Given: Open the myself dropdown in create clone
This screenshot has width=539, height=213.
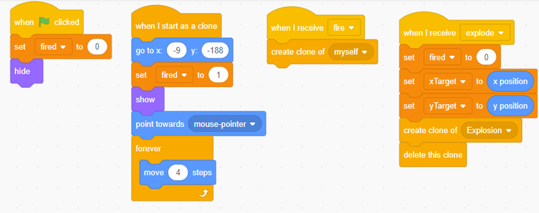Looking at the screenshot, I should pyautogui.click(x=351, y=52).
